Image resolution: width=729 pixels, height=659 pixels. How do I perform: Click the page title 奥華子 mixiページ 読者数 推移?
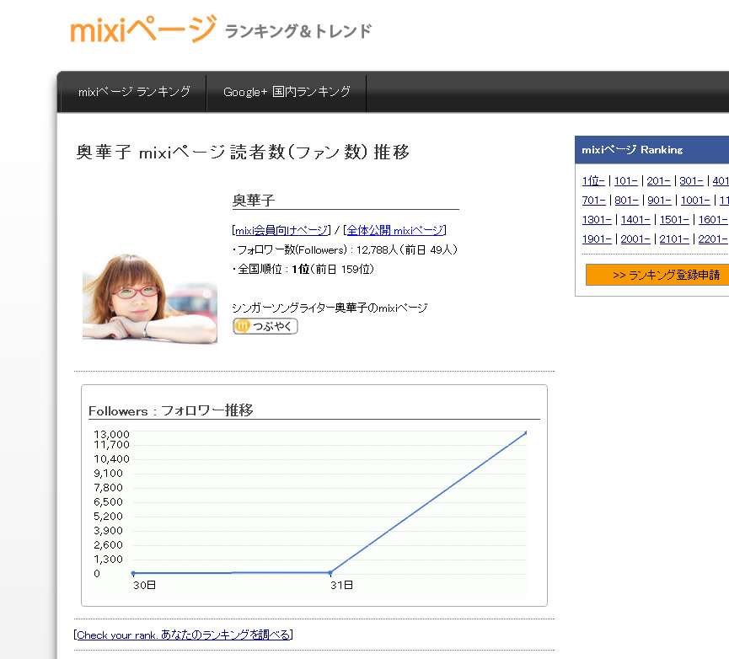click(243, 152)
